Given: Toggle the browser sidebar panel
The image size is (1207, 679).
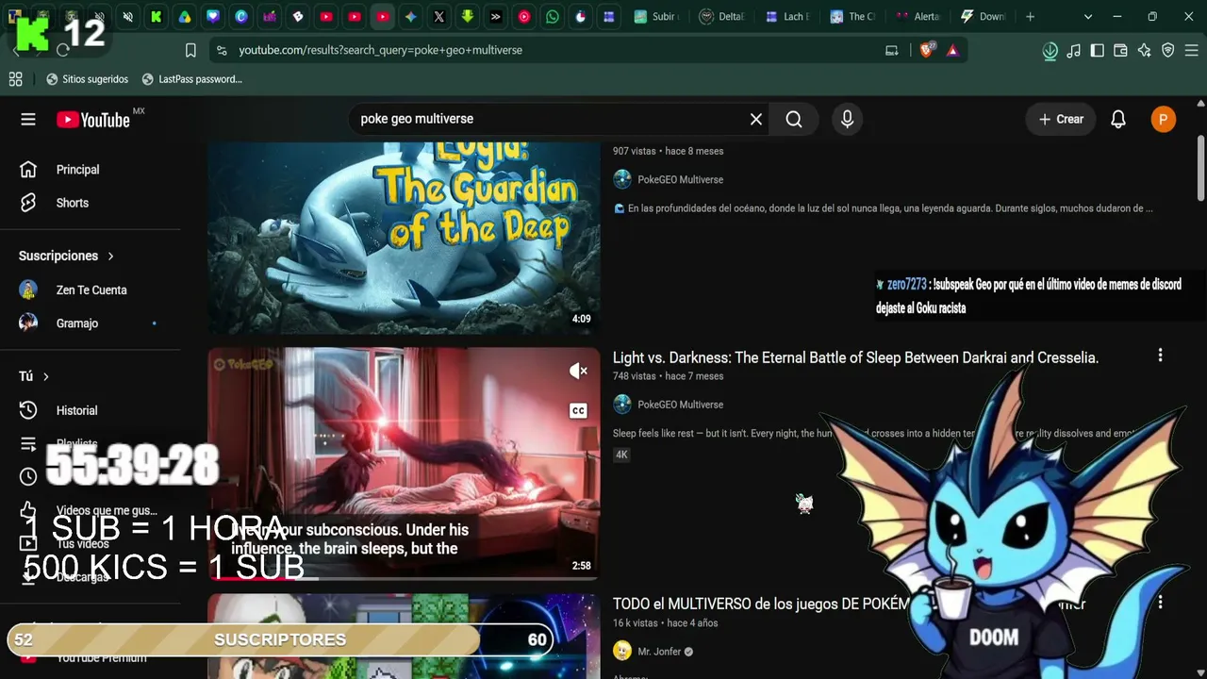Looking at the screenshot, I should (1097, 51).
